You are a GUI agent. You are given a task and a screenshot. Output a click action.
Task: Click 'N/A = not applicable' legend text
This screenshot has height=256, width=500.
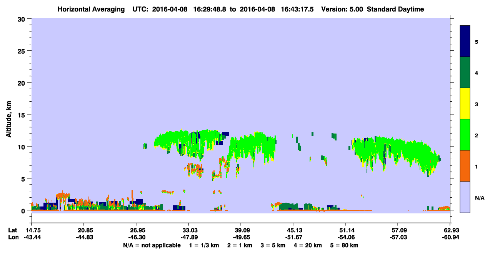(152, 245)
